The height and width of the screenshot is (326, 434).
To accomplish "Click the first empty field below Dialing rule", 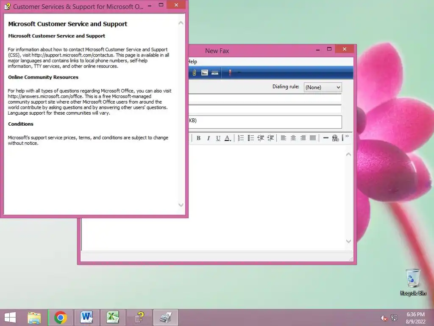I will (265, 98).
